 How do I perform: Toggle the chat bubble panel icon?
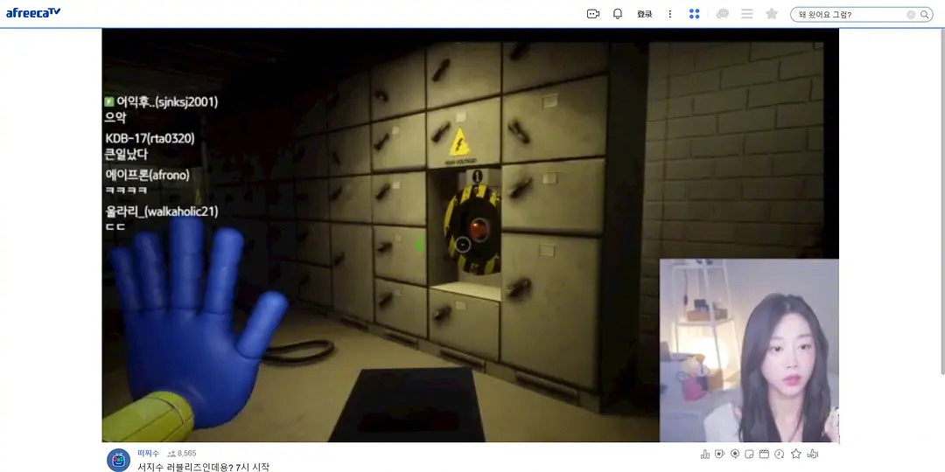[x=722, y=14]
